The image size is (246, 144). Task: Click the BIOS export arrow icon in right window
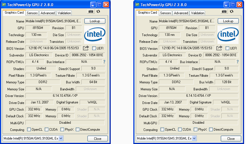pyautogui.click(x=219, y=48)
